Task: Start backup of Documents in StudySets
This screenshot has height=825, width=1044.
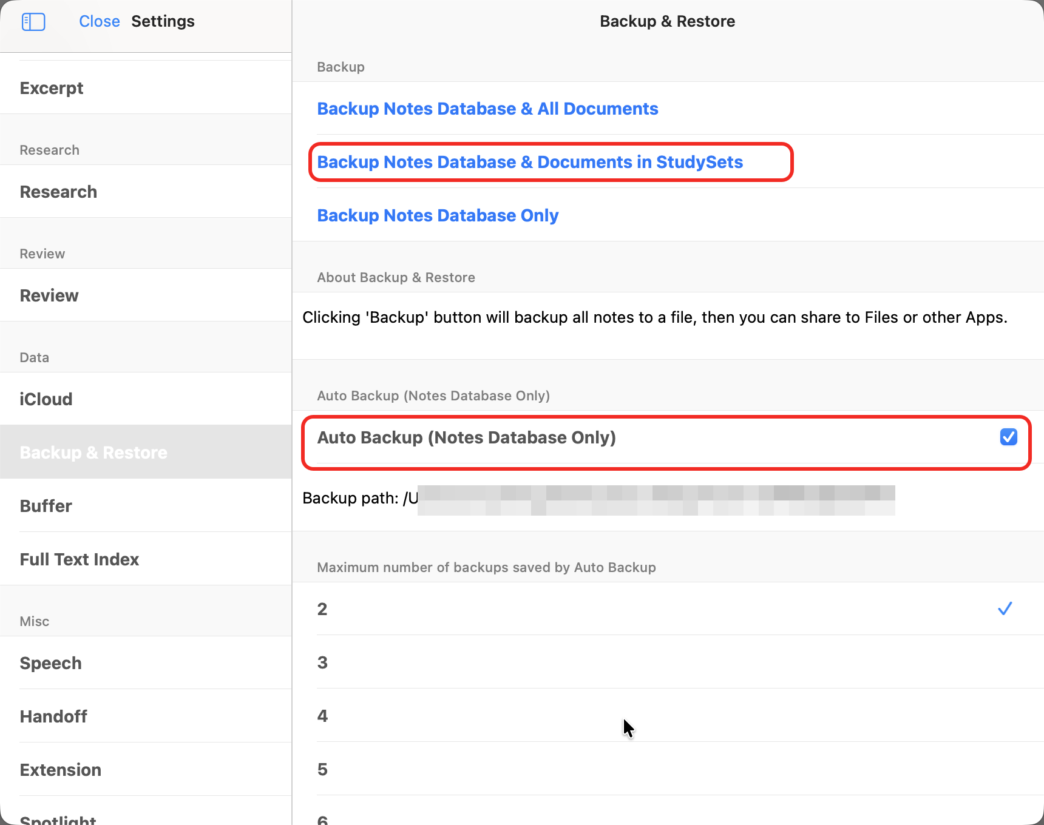Action: click(x=530, y=162)
